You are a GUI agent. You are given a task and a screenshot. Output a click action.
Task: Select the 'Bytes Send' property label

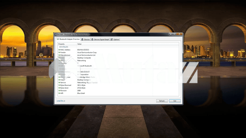point(64,88)
